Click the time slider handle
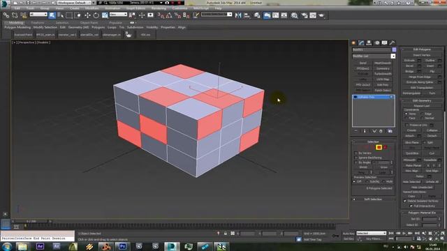This screenshot has width=447, height=251. (x=31, y=221)
